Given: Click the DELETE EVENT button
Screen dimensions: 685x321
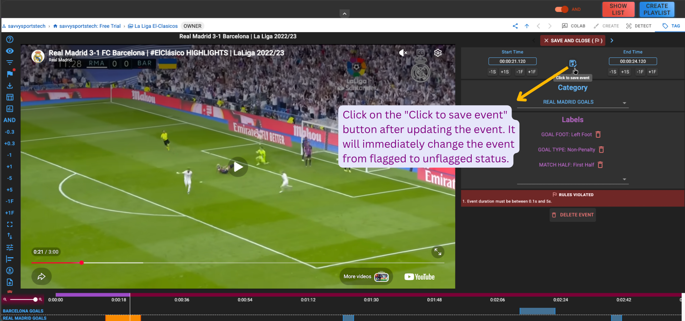Looking at the screenshot, I should [x=573, y=215].
